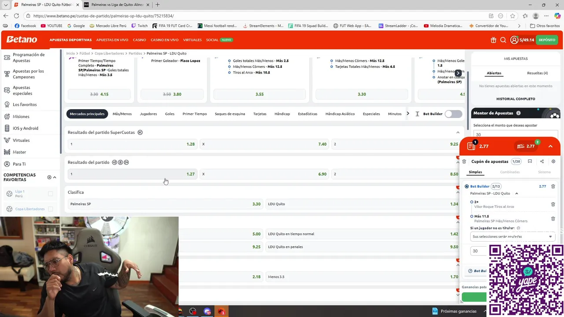564x317 pixels.
Task: Collapse the Resultado del partido section
Action: pos(458,162)
